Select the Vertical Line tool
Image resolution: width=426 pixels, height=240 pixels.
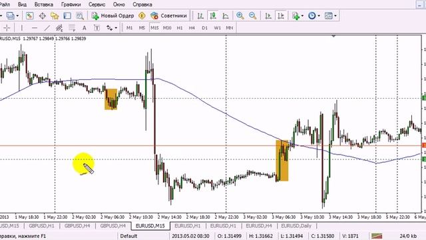[x=22, y=28]
